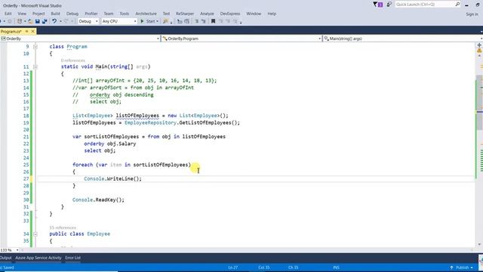483x272 pixels.
Task: Click the Start debugging button
Action: tap(148, 21)
